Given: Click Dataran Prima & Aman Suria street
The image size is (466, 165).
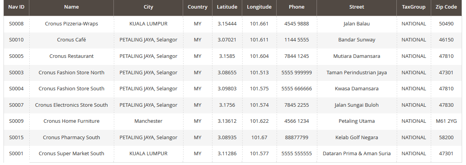Looking at the screenshot, I should pos(356,154).
